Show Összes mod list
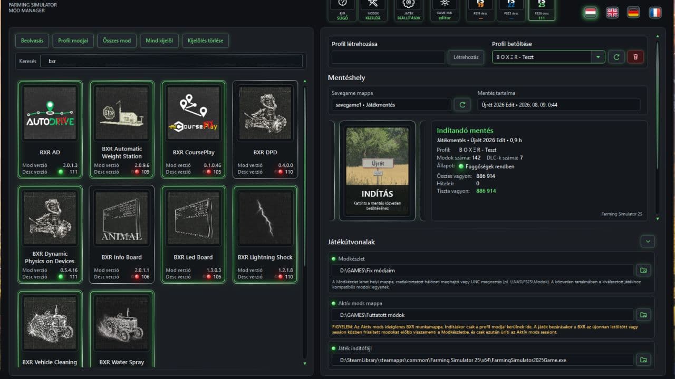675x379 pixels. (x=117, y=41)
